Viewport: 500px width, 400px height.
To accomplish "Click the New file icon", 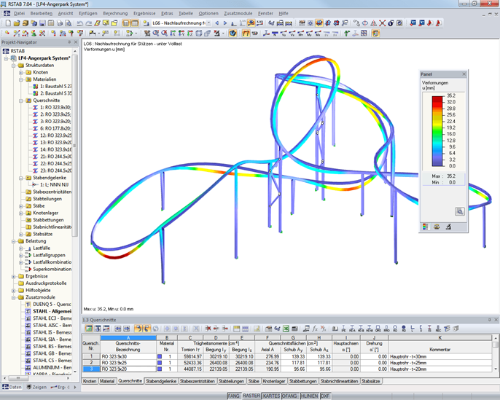I will [8, 23].
